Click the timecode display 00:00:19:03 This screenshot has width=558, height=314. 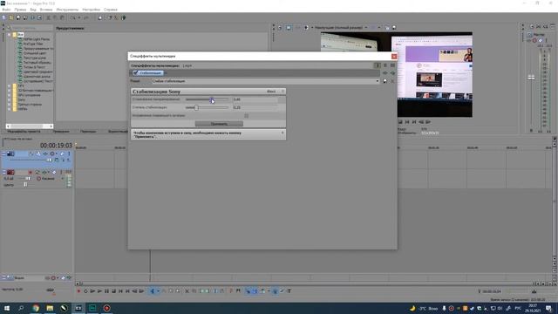[56, 146]
